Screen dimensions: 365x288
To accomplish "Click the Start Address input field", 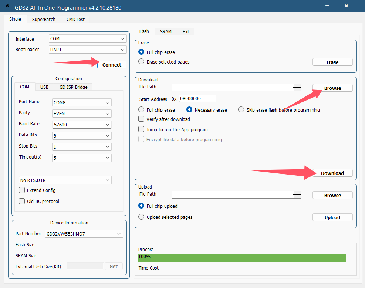I will pyautogui.click(x=197, y=99).
